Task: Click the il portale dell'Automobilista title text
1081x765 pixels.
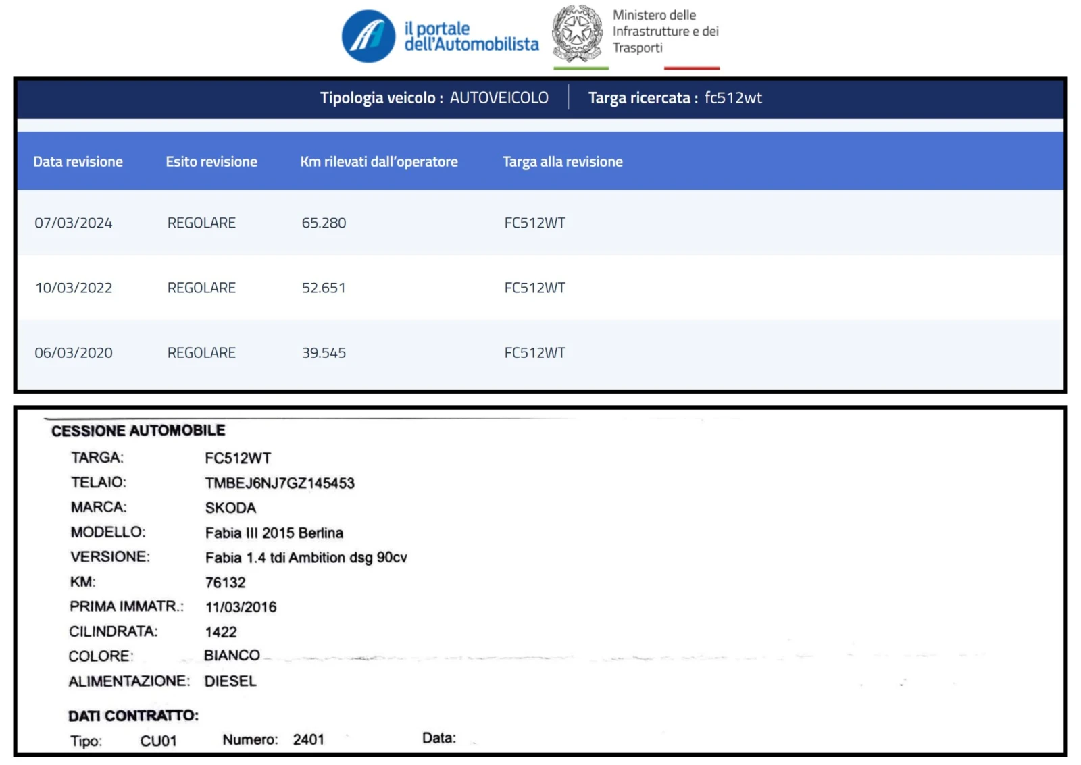Action: pyautogui.click(x=471, y=36)
